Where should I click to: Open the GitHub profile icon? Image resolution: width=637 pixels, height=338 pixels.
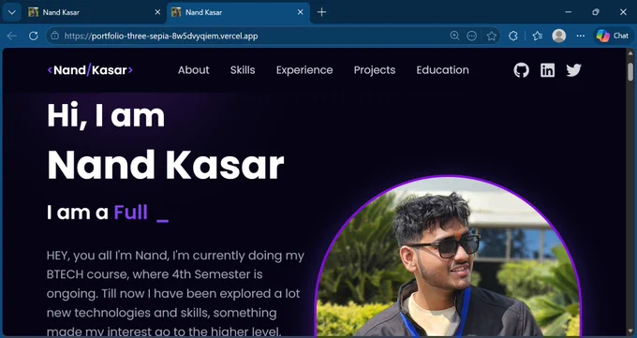(x=521, y=70)
